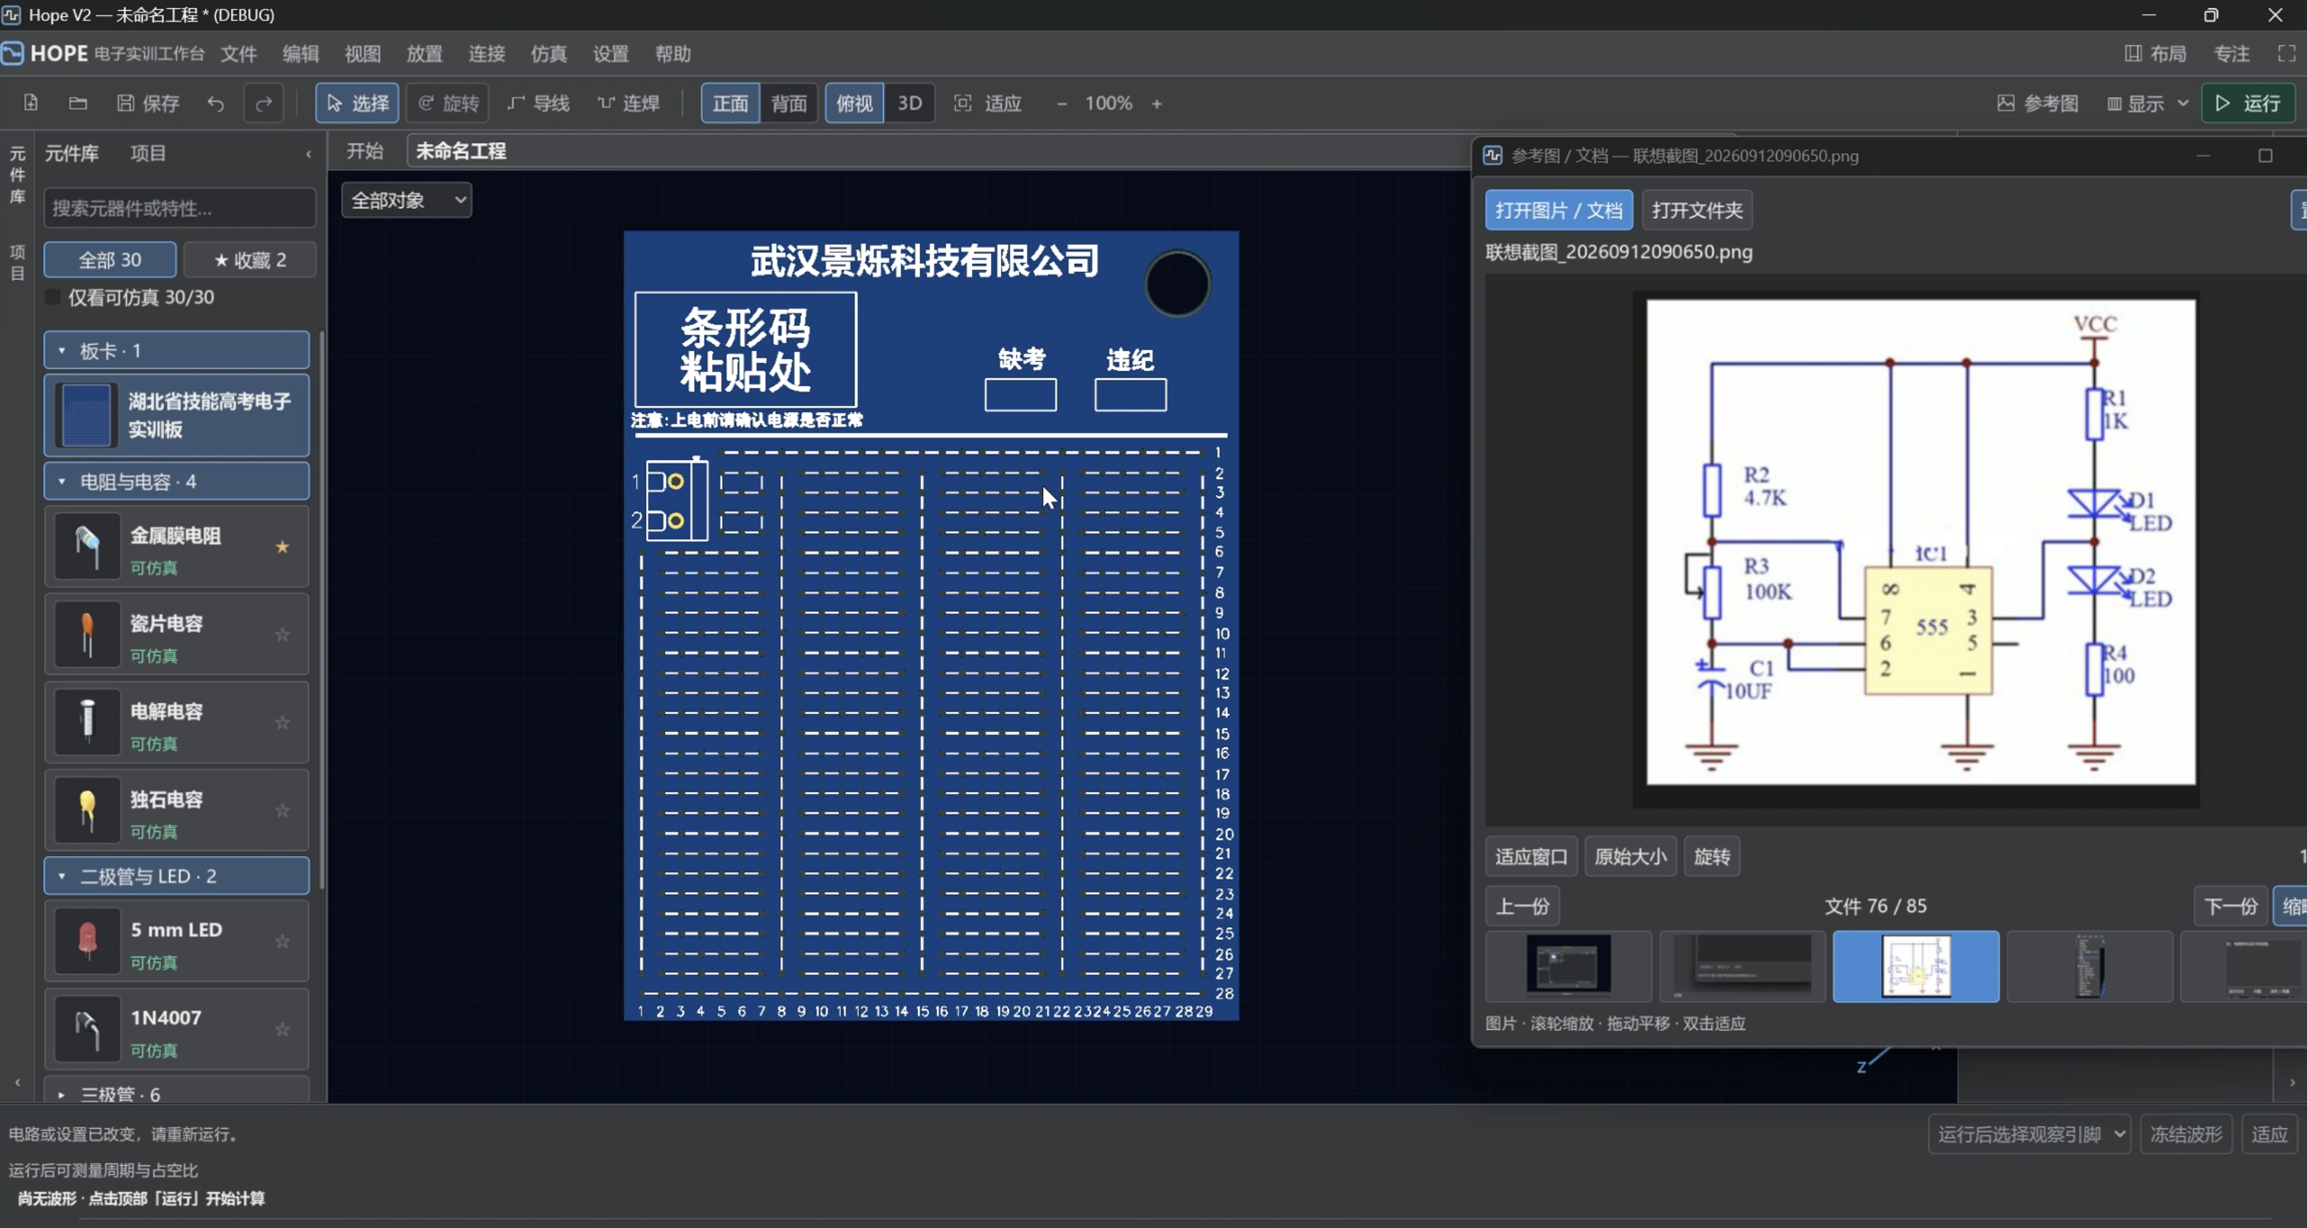Collapse the 二极管与 LED · 2 category

pos(176,875)
